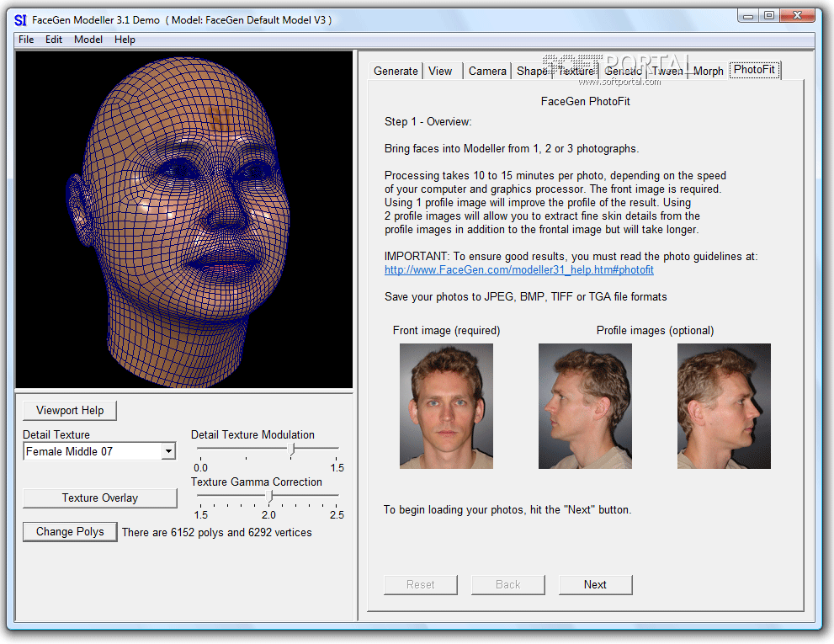Click the Reset button
This screenshot has height=644, width=834.
point(421,584)
